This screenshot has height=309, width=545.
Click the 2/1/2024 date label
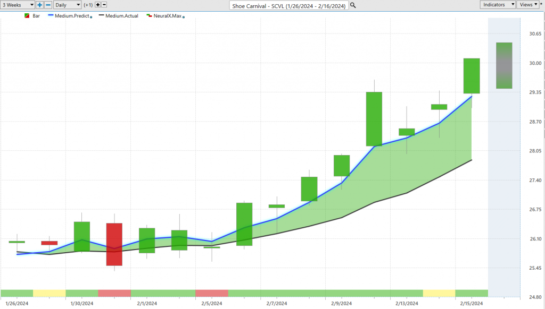coord(147,304)
